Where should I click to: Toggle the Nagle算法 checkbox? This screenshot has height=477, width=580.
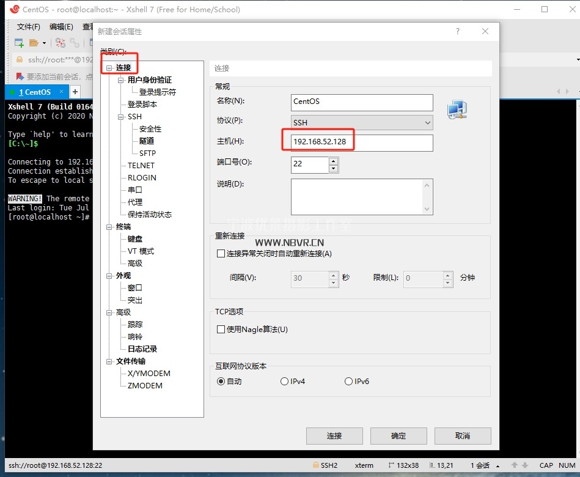[221, 330]
